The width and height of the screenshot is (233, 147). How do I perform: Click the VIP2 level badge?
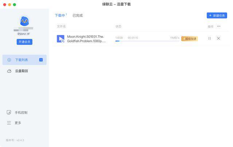[23, 34]
